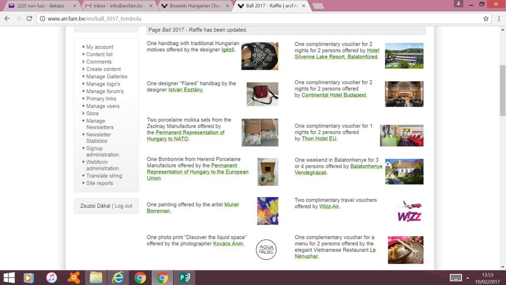The height and width of the screenshot is (285, 506).
Task: Open the touch keyboard tray icon
Action: click(x=456, y=278)
